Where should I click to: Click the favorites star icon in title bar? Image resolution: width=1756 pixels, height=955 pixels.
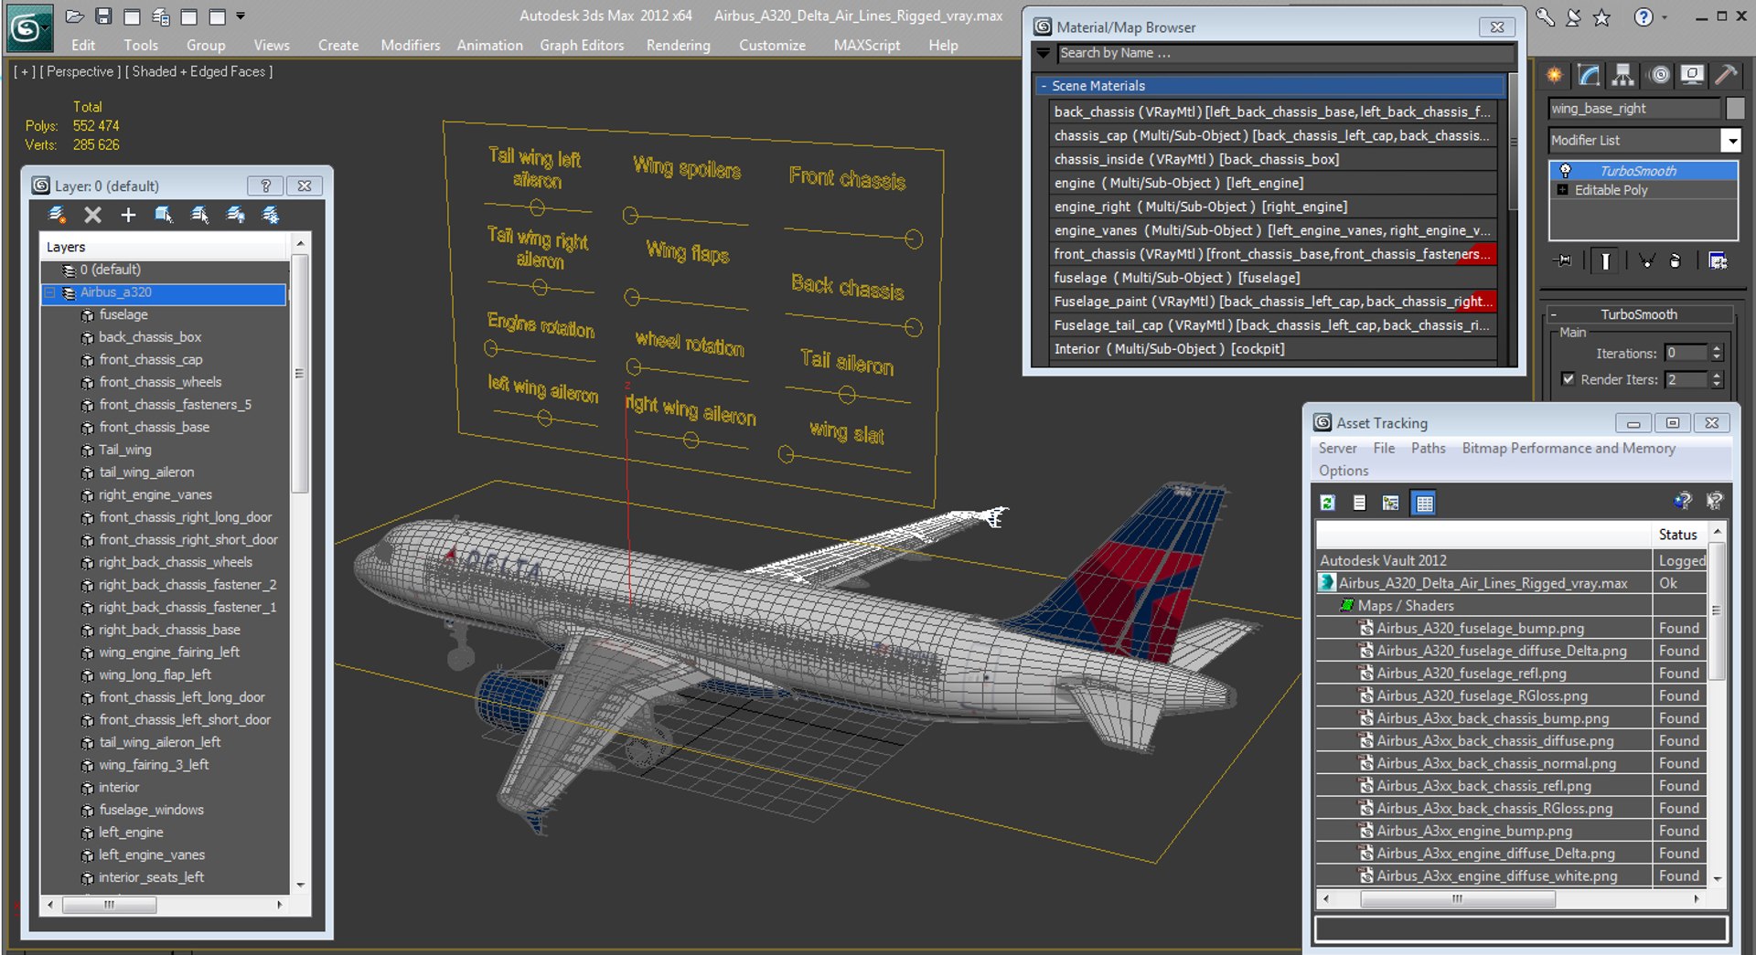[1601, 17]
